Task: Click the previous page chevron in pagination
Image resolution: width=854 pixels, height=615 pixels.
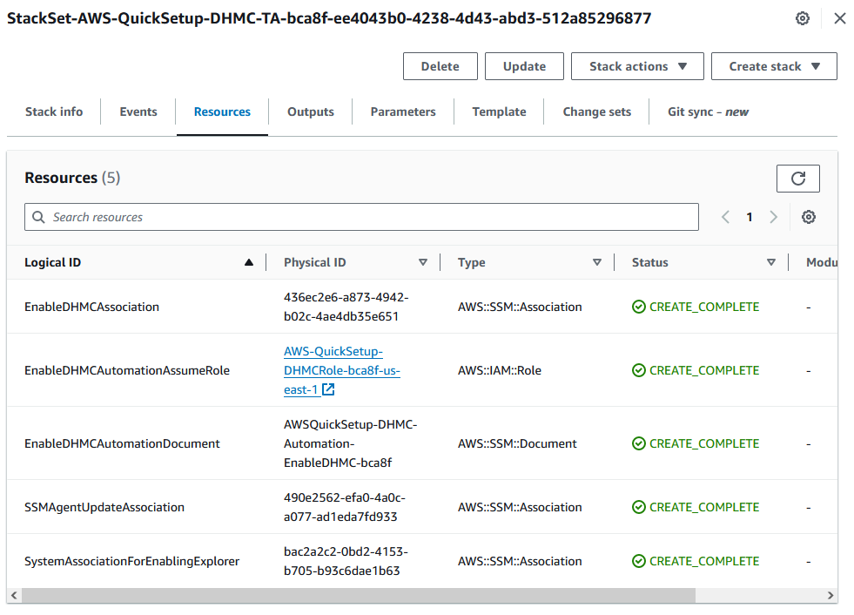Action: [725, 216]
